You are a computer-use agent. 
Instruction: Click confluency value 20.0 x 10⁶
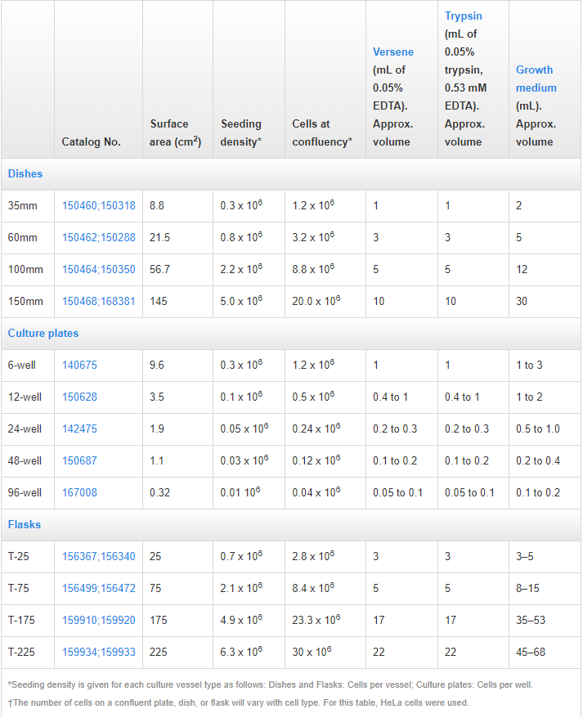click(x=316, y=301)
